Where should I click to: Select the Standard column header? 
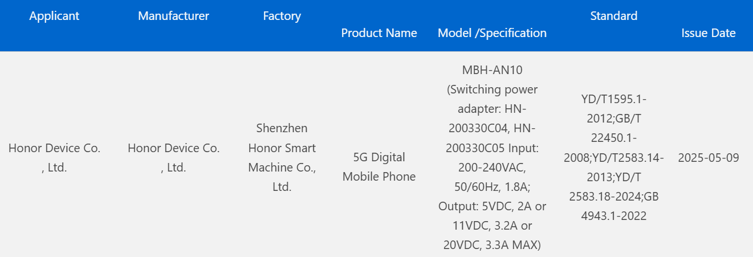[x=613, y=16]
